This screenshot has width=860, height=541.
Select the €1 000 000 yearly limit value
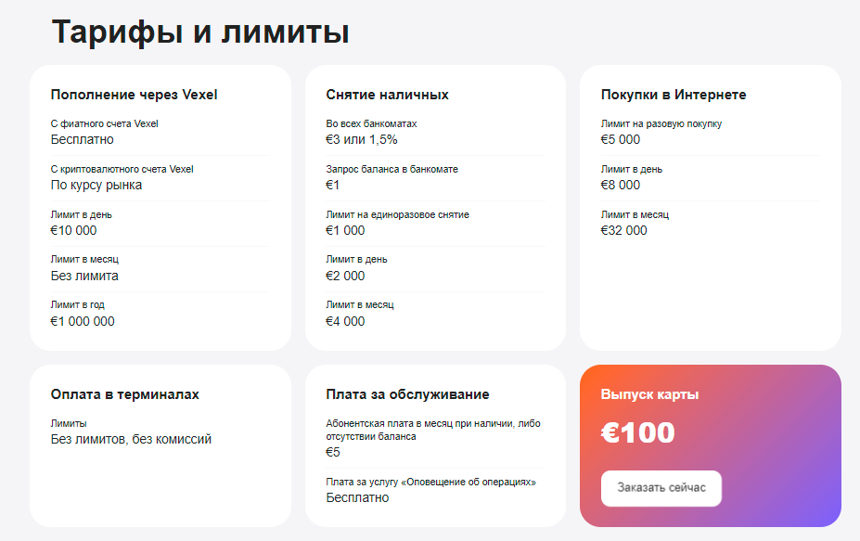click(x=83, y=321)
